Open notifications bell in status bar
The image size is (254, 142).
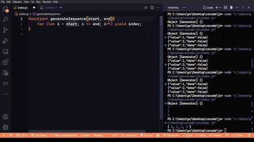click(x=249, y=135)
